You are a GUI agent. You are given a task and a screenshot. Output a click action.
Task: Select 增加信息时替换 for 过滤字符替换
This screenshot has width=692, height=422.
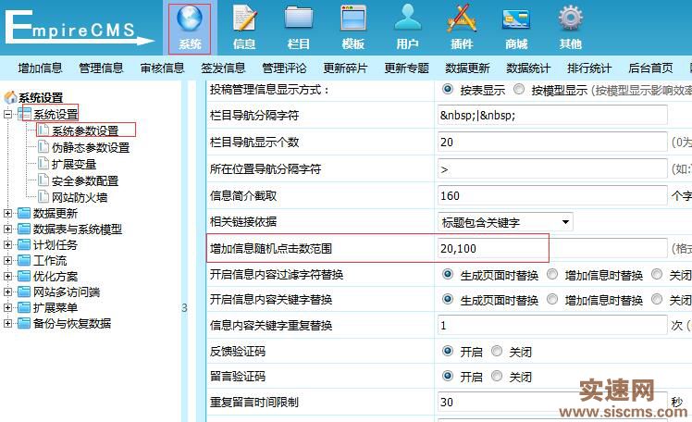552,274
